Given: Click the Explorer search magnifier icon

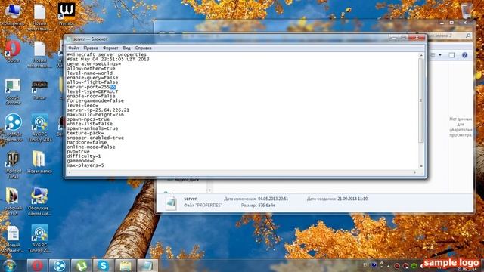Looking at the screenshot, I should [468, 36].
